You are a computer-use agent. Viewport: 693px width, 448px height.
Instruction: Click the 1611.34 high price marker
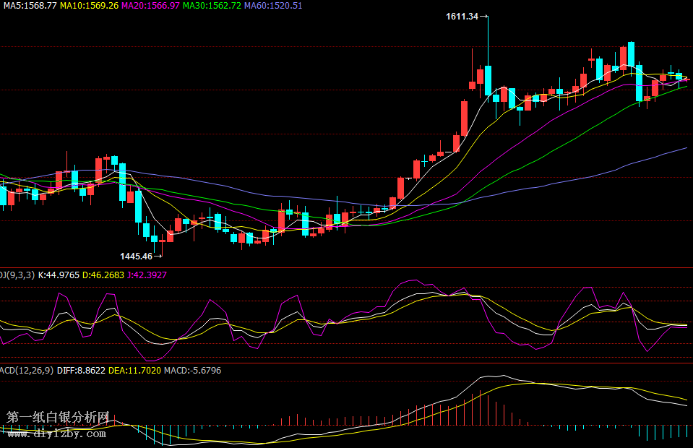click(462, 16)
